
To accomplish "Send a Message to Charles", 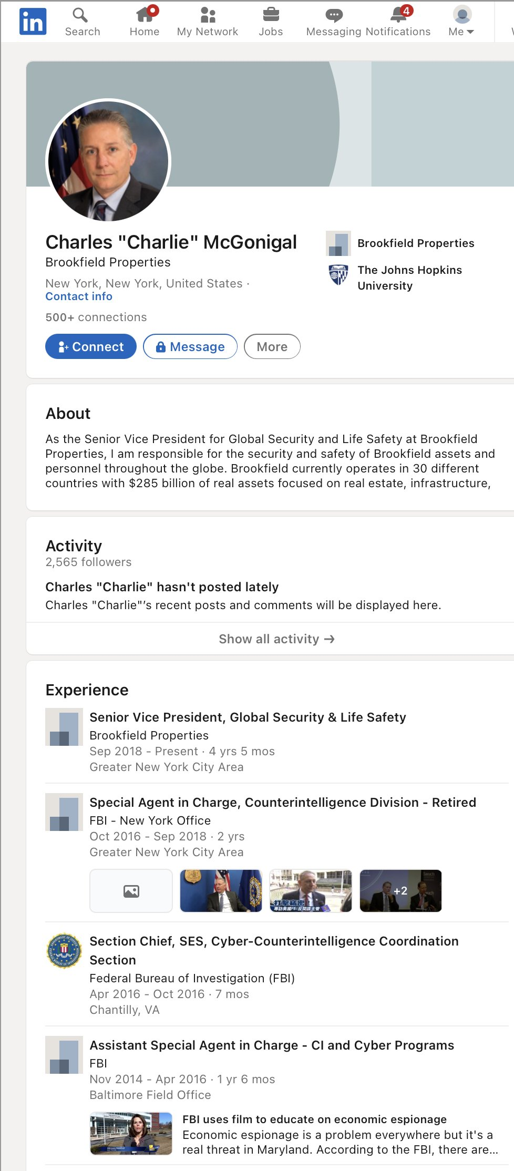I will click(x=190, y=347).
